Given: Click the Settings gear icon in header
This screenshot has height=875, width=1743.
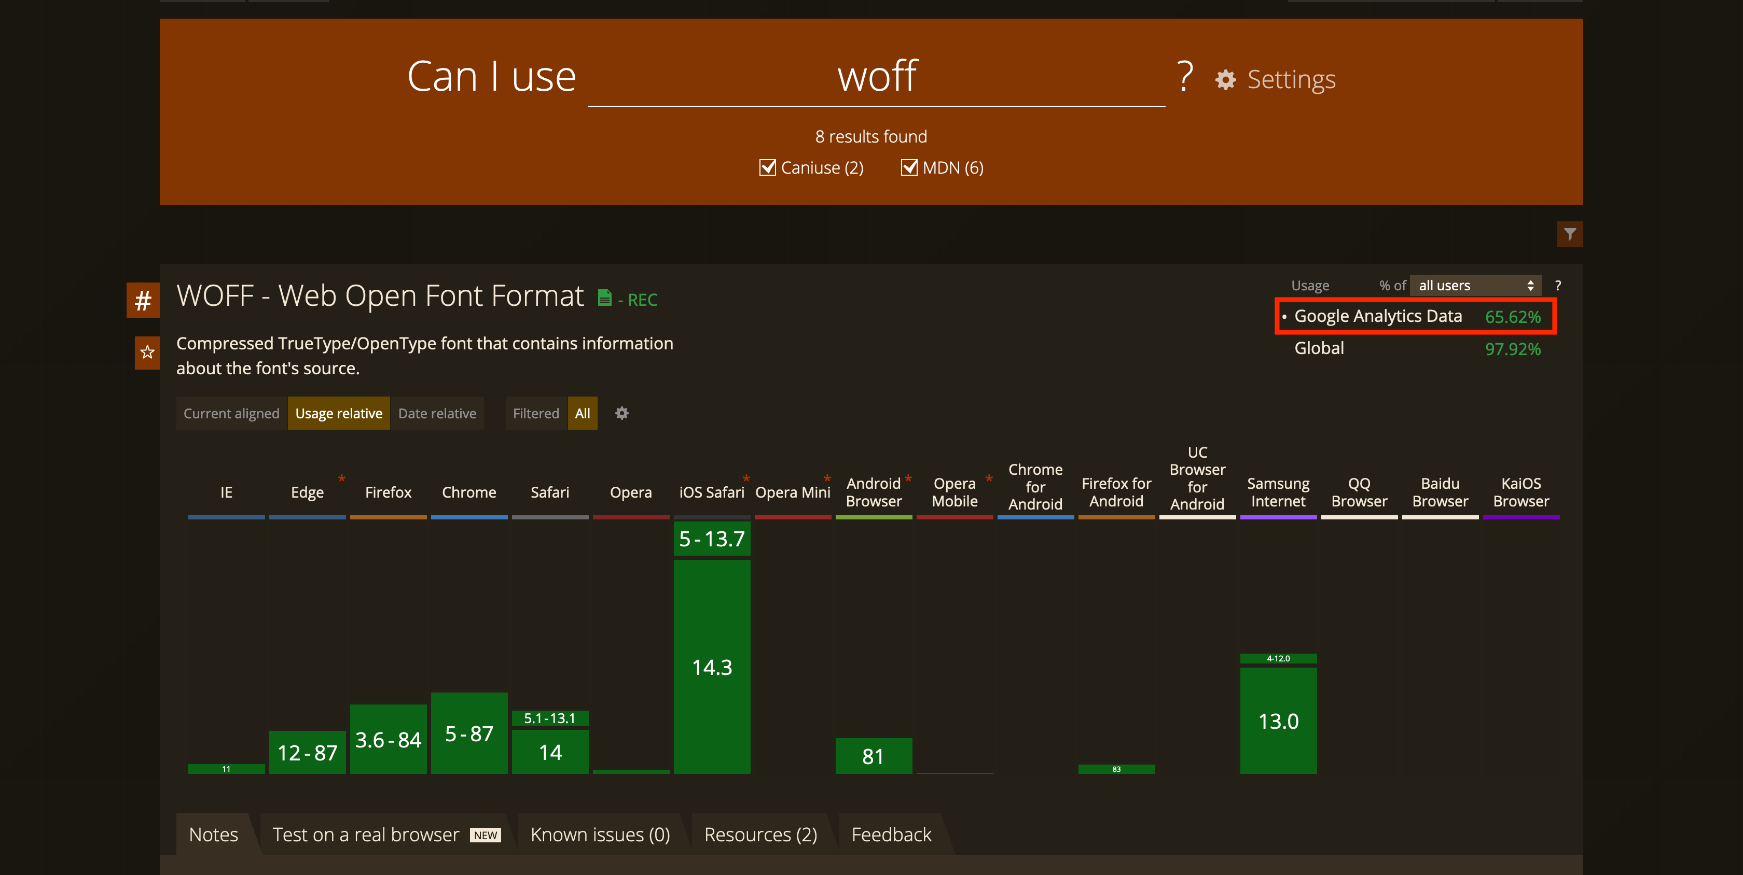Looking at the screenshot, I should click(1225, 80).
